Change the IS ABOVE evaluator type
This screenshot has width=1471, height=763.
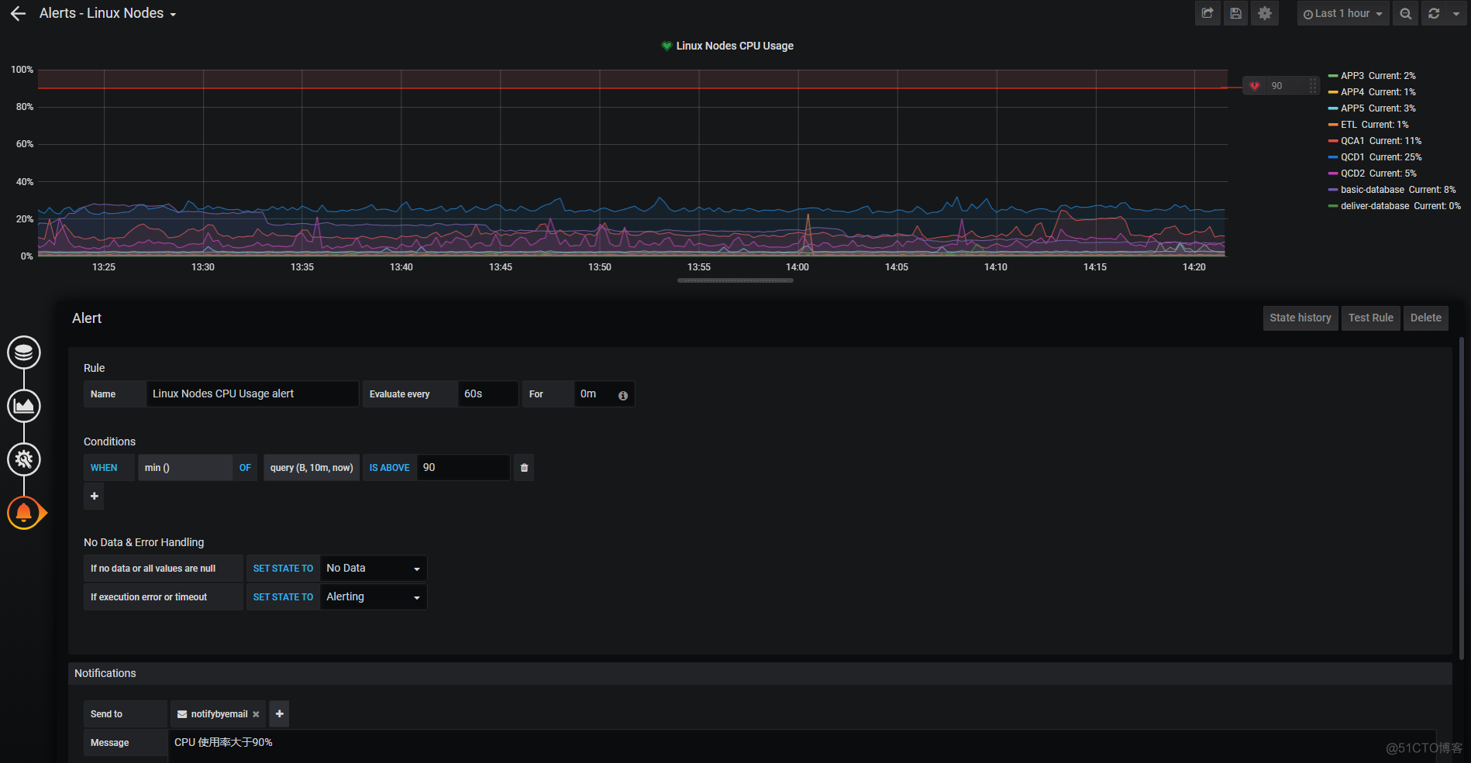click(x=389, y=468)
